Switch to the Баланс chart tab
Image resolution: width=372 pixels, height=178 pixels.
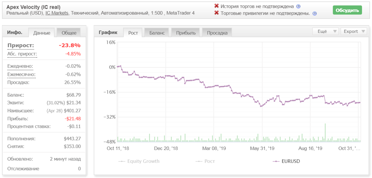pyautogui.click(x=157, y=33)
